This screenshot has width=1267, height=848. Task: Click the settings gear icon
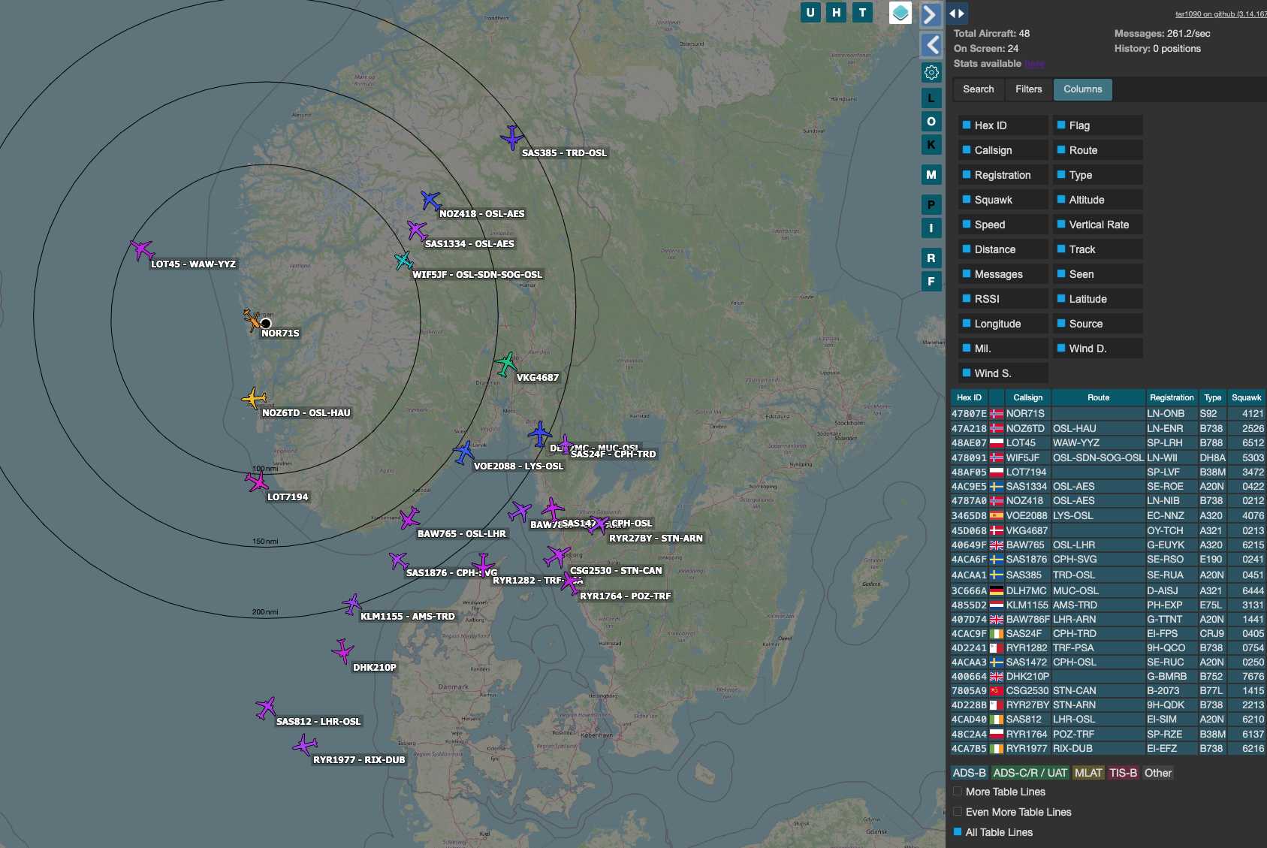(931, 73)
